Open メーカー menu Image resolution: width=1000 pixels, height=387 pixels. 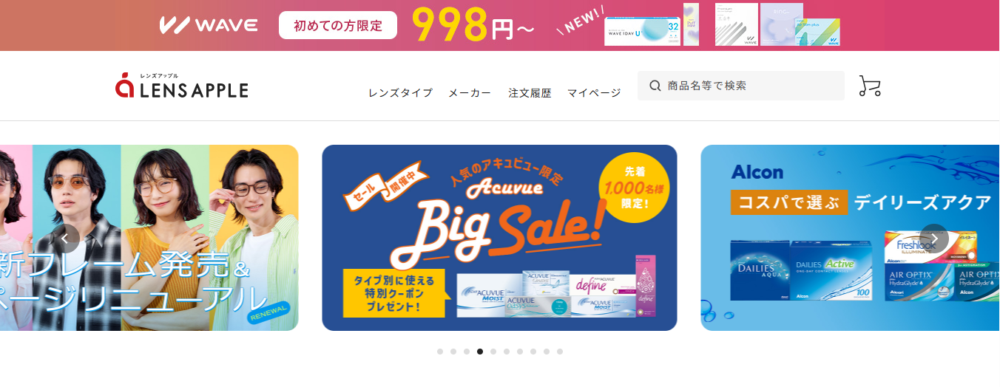(470, 93)
